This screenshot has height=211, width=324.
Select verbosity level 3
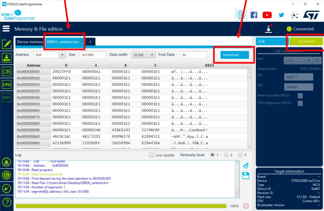pos(240,155)
